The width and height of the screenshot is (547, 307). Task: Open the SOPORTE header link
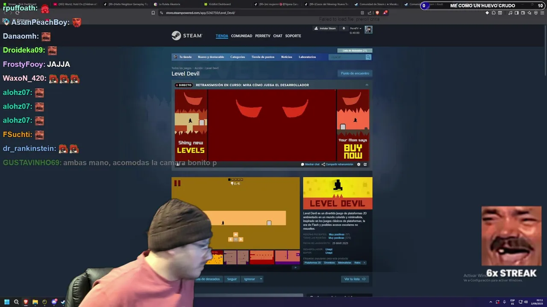pyautogui.click(x=293, y=36)
